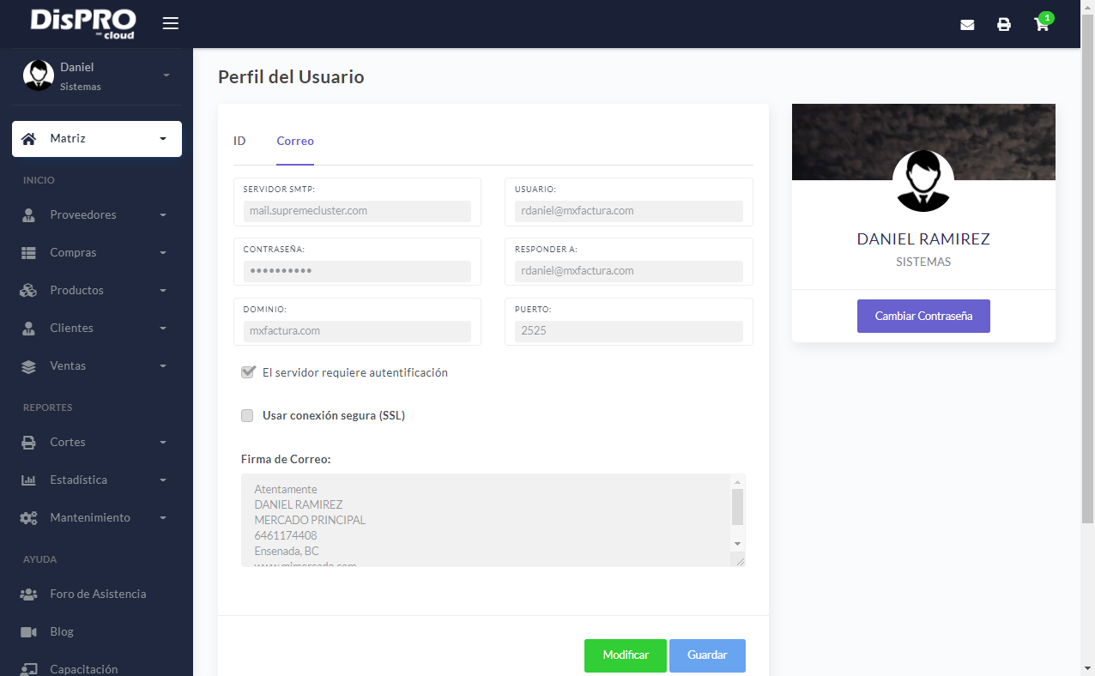Uncheck 'El servidor requiere autentificación'
1095x676 pixels.
coord(247,371)
